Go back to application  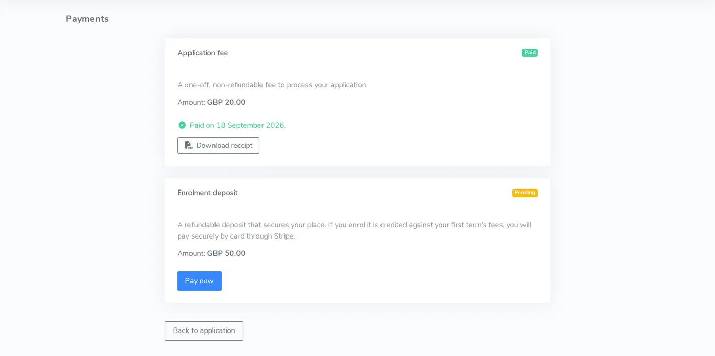point(204,331)
